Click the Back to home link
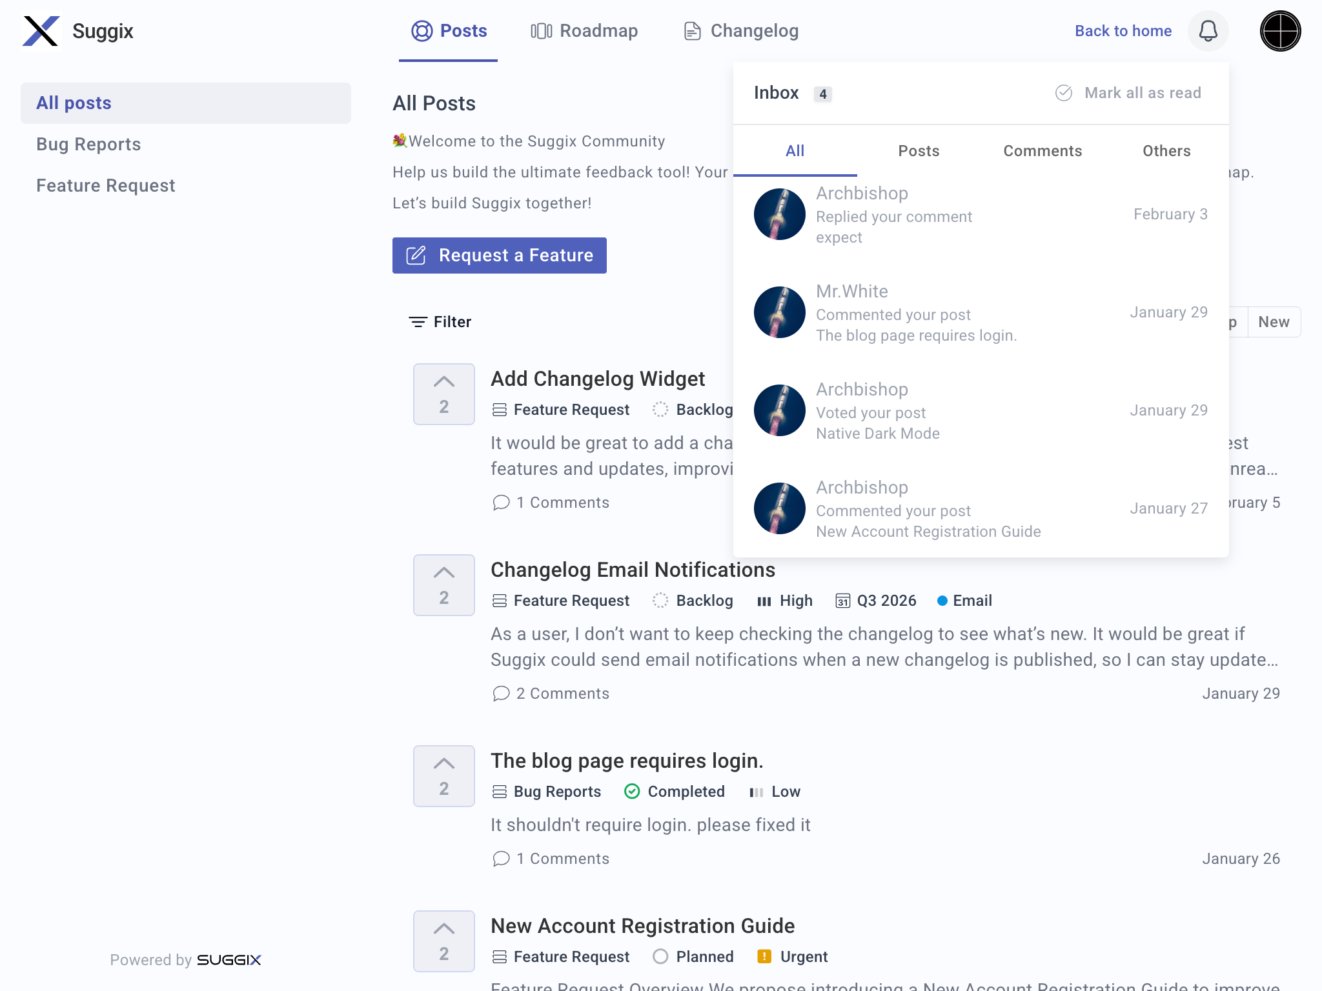Viewport: 1322px width, 991px height. (1123, 31)
